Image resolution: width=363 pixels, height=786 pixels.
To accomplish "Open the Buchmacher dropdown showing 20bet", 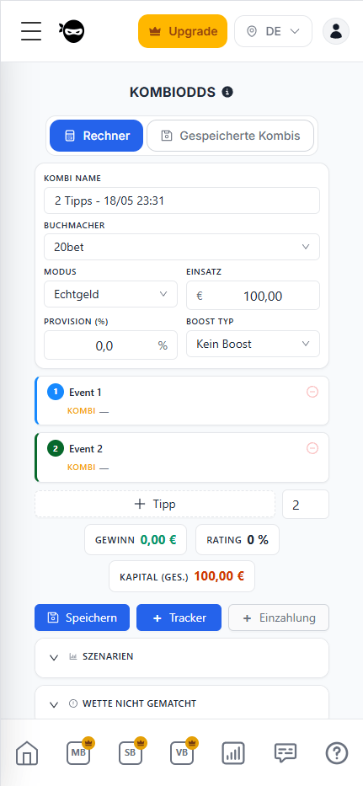I will pyautogui.click(x=182, y=247).
